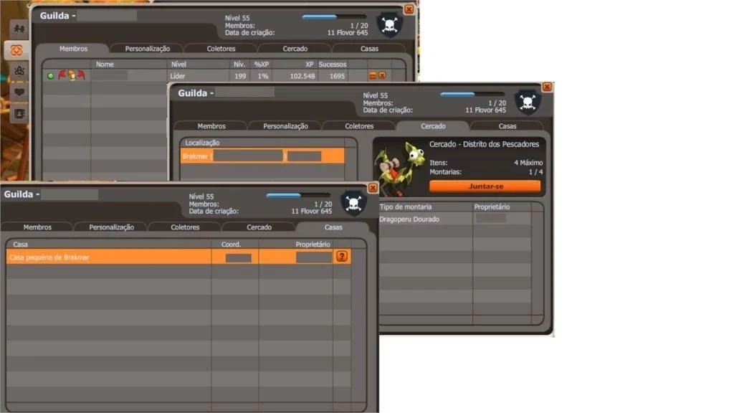Open the friends icon in the sidebar
Image resolution: width=734 pixels, height=413 pixels.
click(19, 29)
